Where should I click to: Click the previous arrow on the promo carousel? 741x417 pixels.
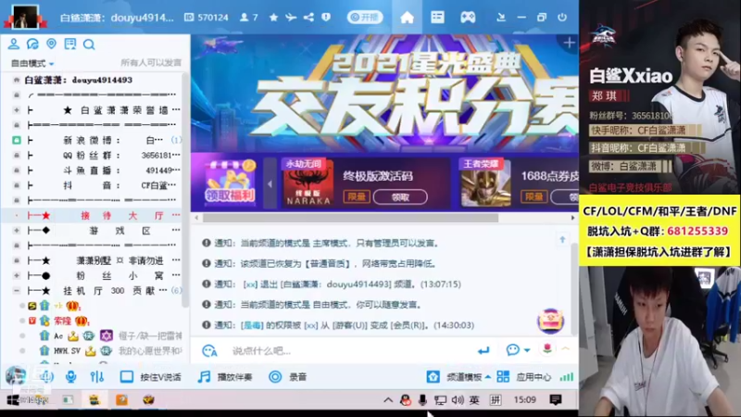(270, 183)
